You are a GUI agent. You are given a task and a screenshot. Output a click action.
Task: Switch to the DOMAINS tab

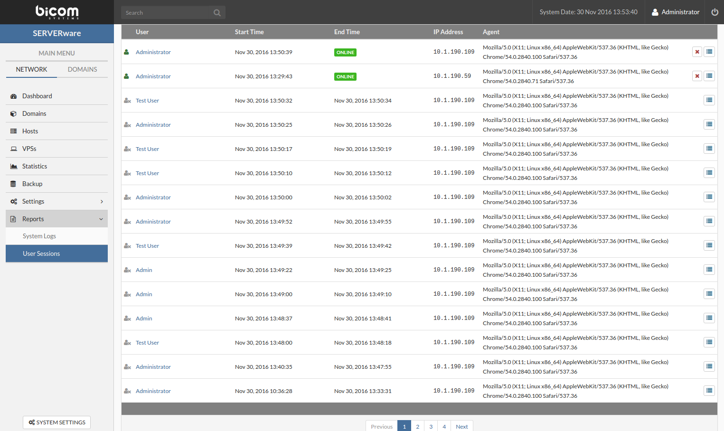pyautogui.click(x=82, y=69)
